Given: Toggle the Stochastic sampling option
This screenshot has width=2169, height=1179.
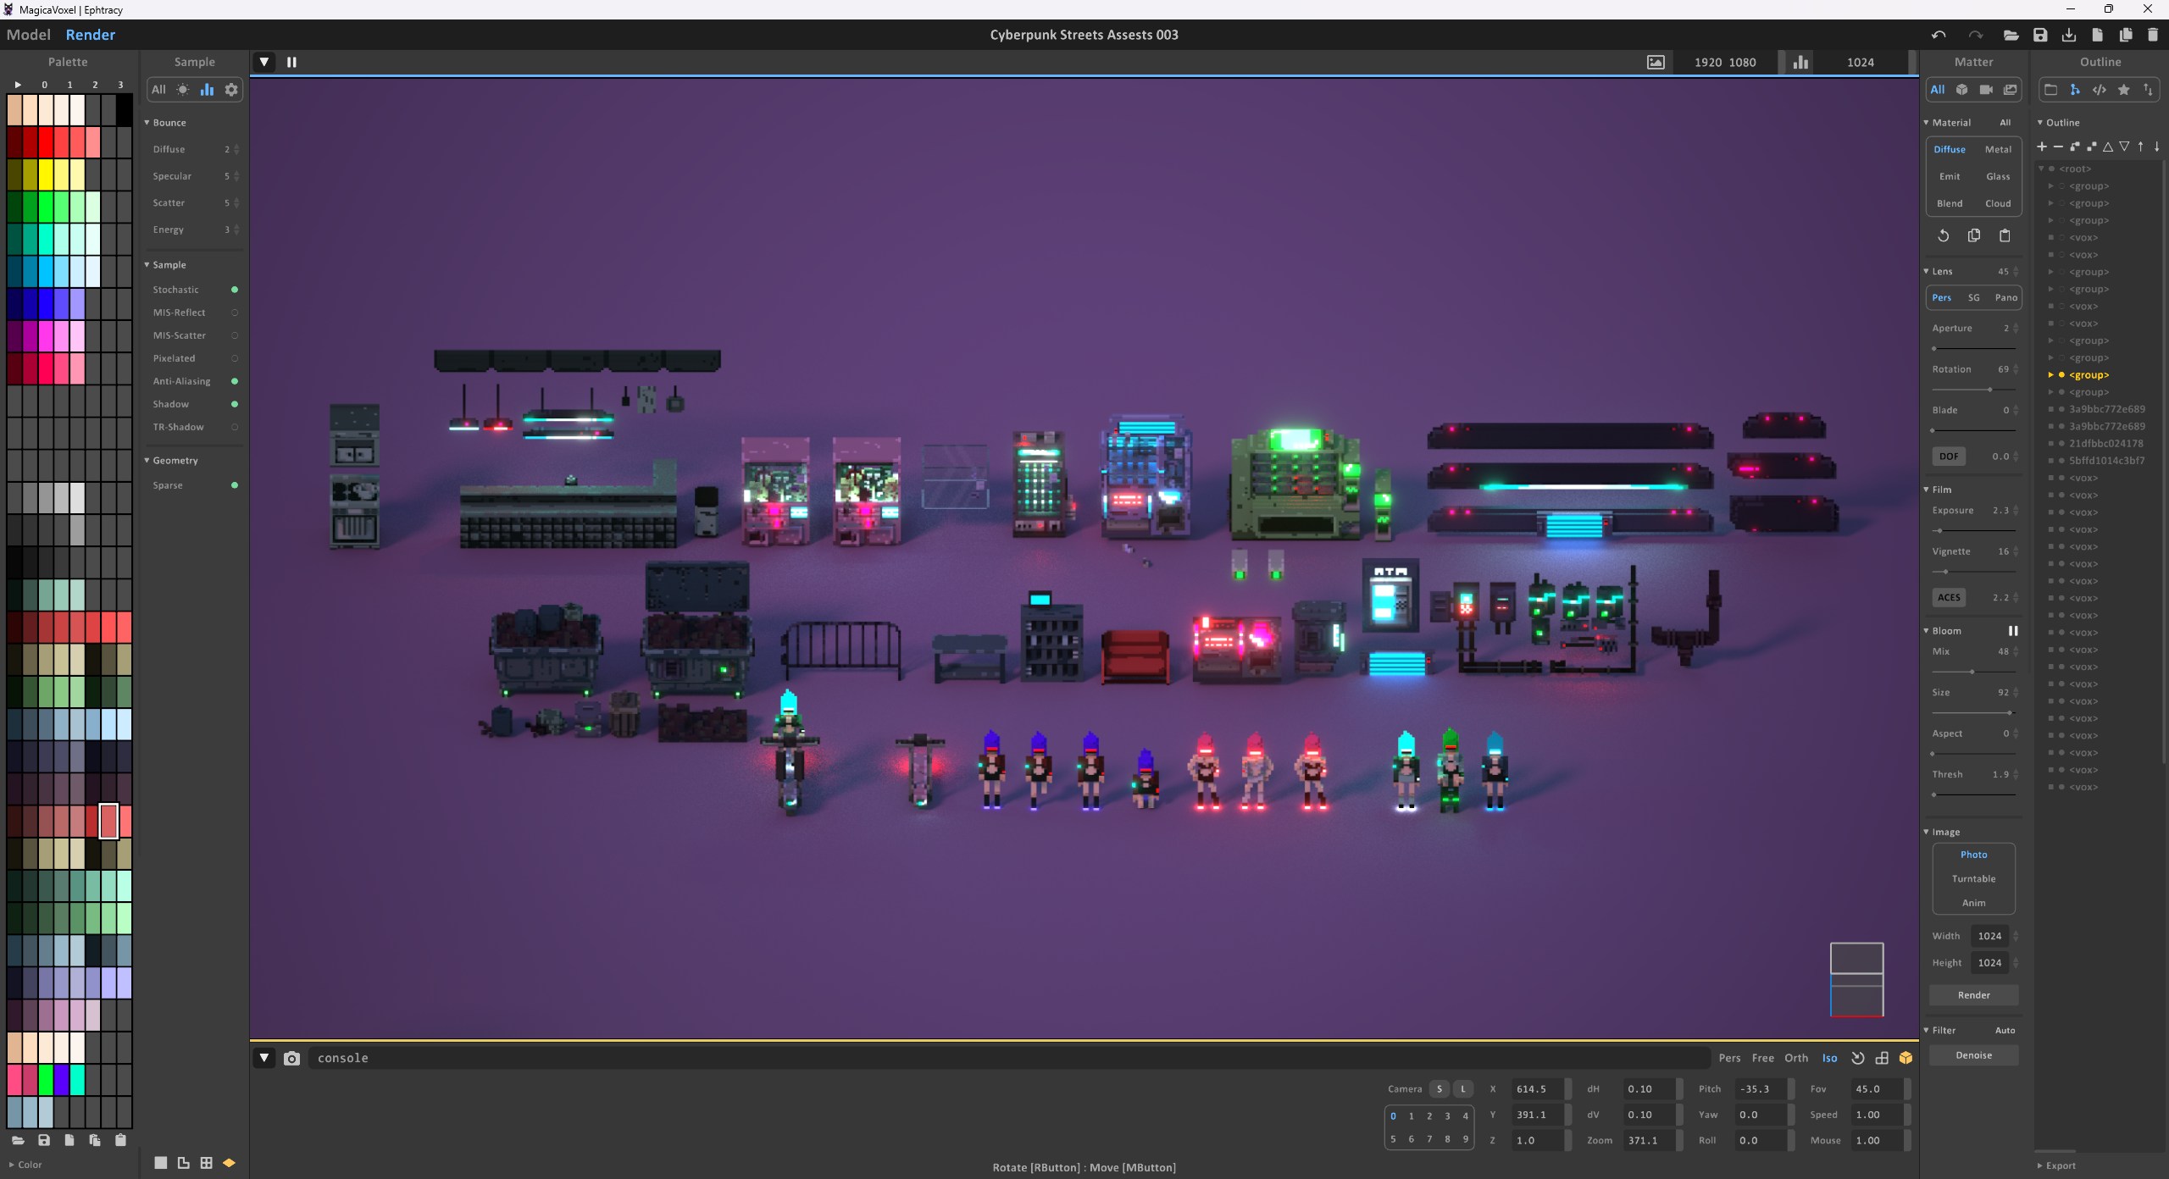Looking at the screenshot, I should pyautogui.click(x=235, y=290).
